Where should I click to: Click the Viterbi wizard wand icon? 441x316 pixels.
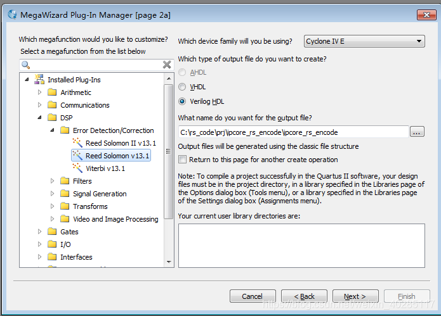pos(77,168)
